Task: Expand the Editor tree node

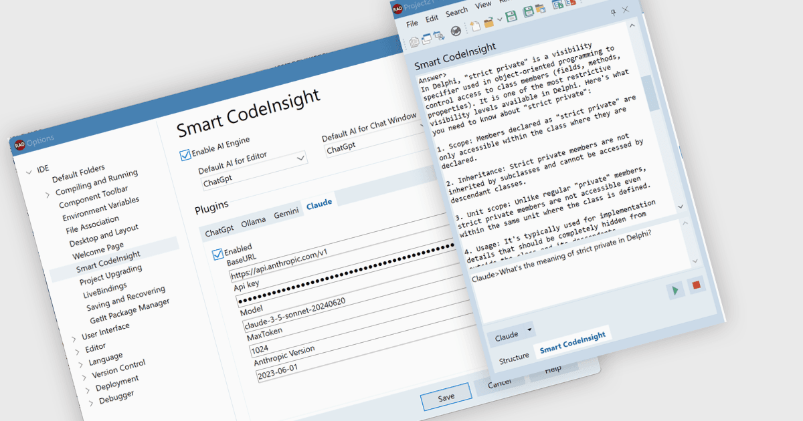Action: tap(76, 351)
